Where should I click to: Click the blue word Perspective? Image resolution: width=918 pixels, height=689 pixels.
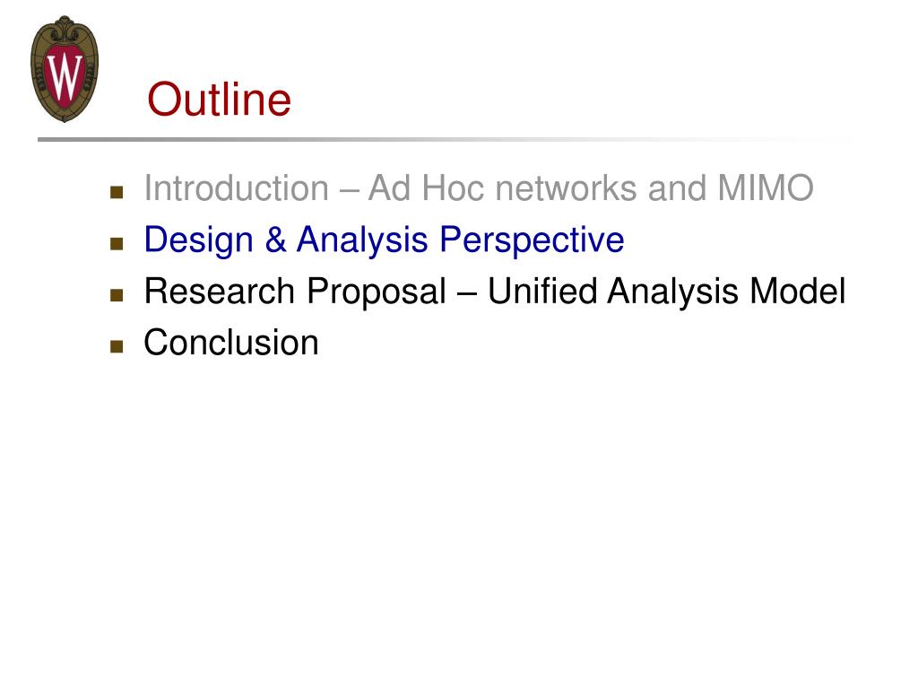coord(532,241)
